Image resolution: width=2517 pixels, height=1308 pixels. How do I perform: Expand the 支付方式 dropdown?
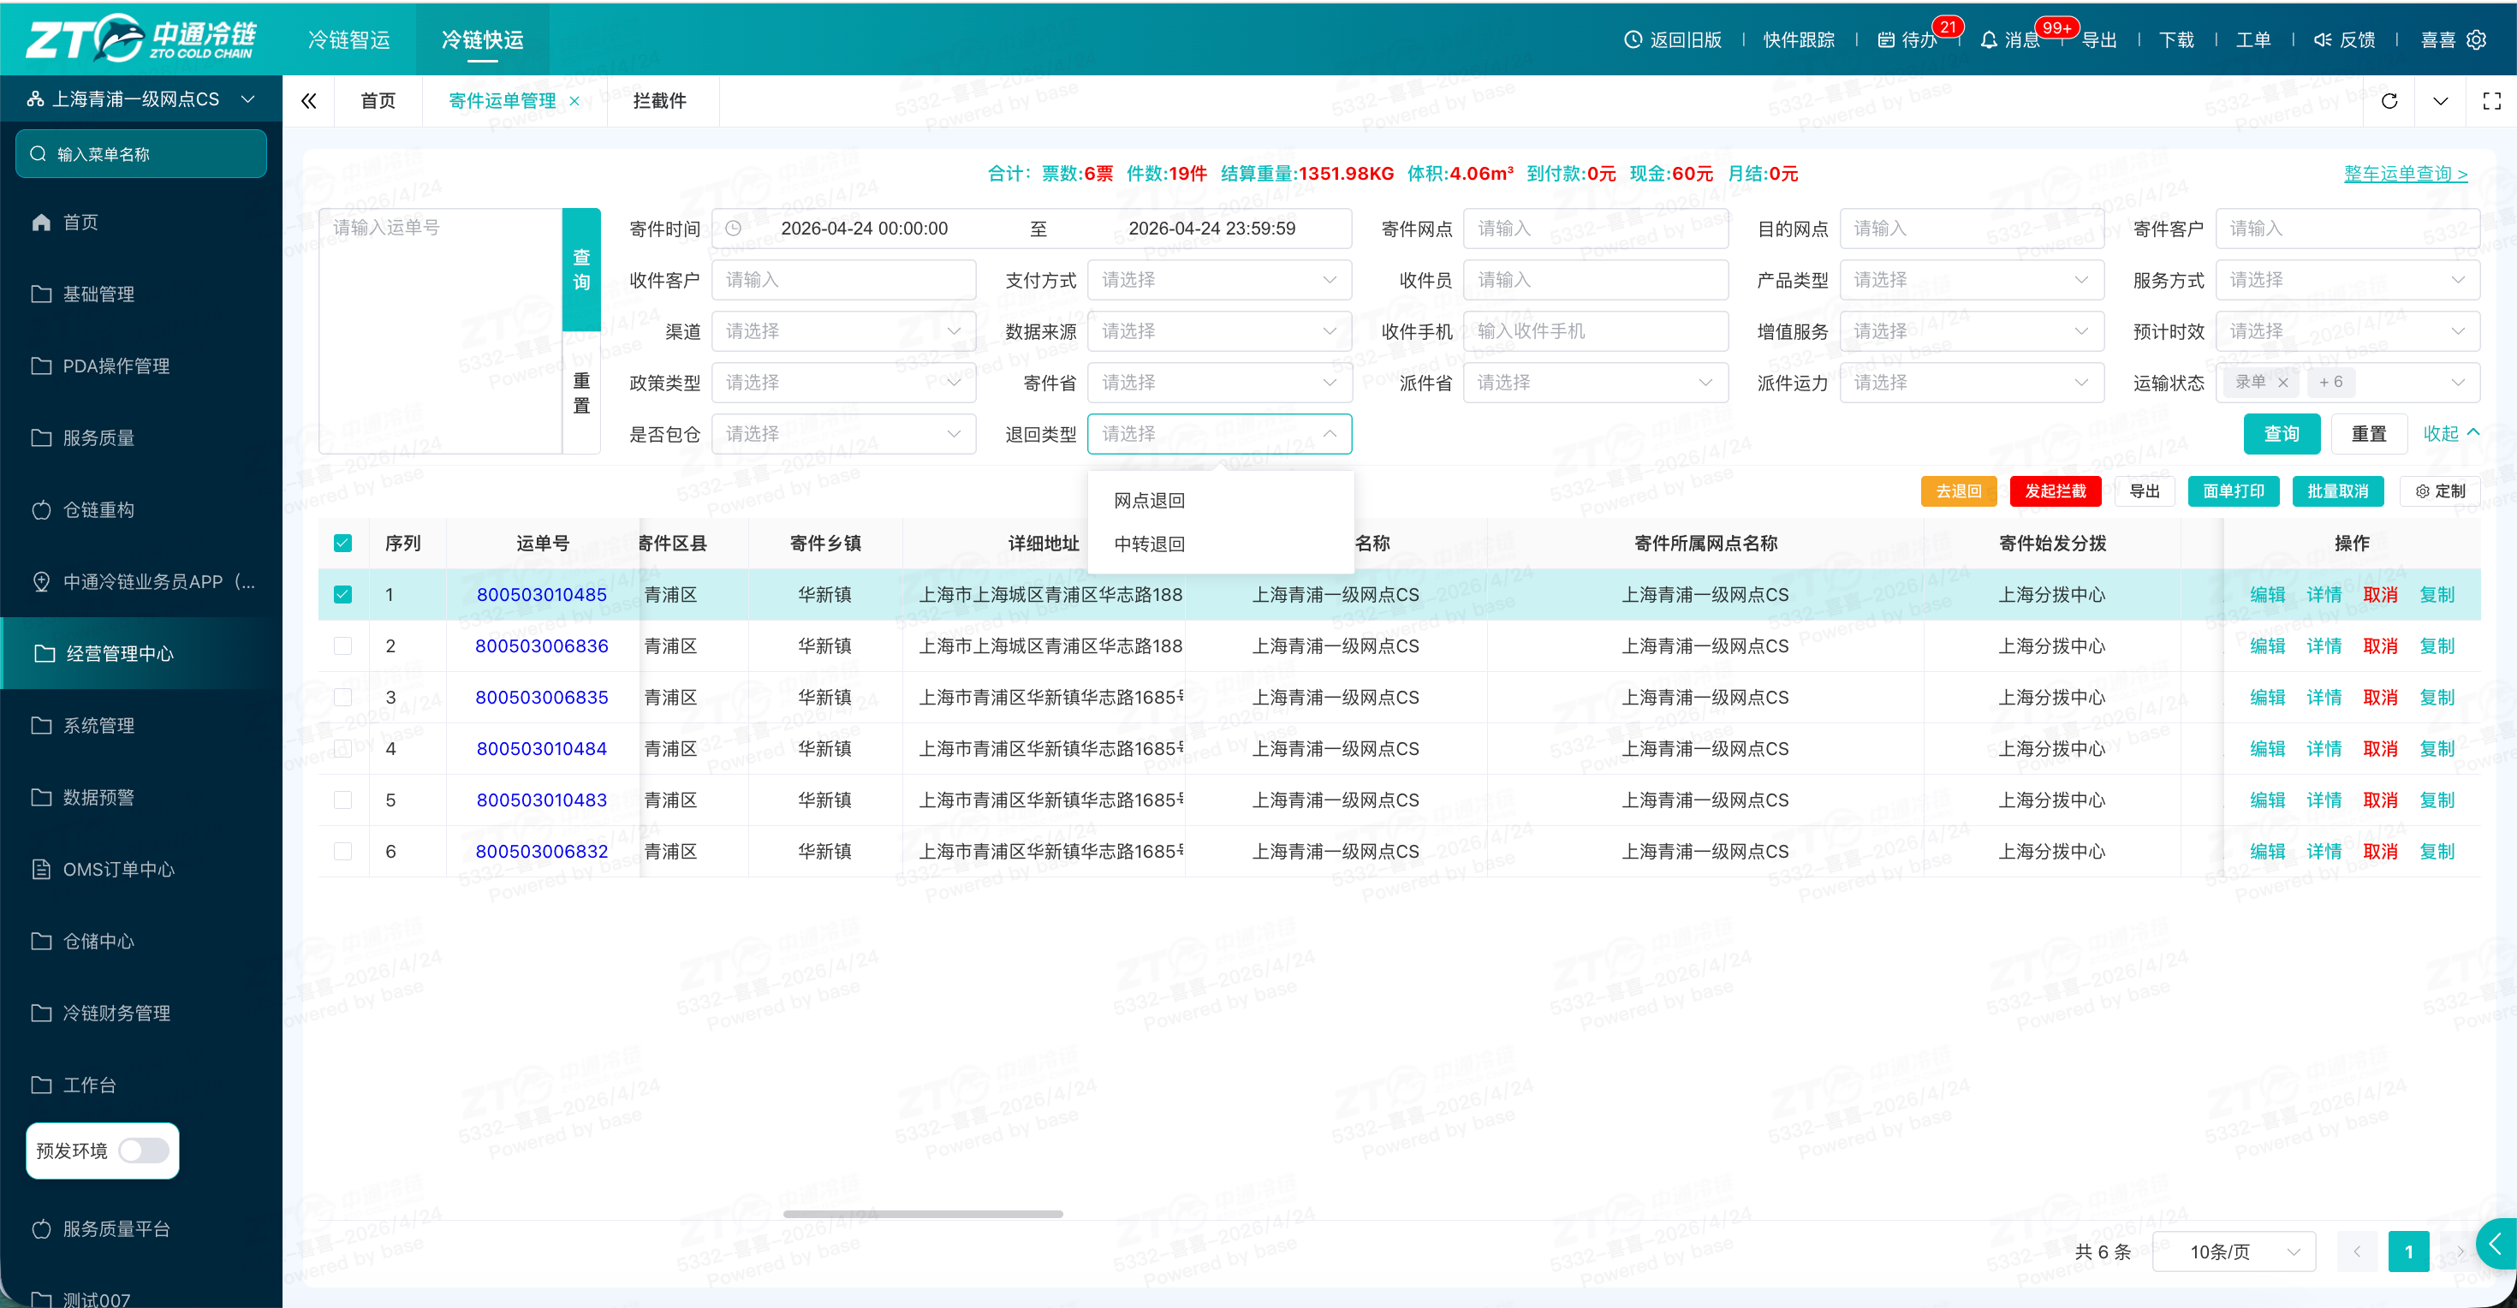1219,279
